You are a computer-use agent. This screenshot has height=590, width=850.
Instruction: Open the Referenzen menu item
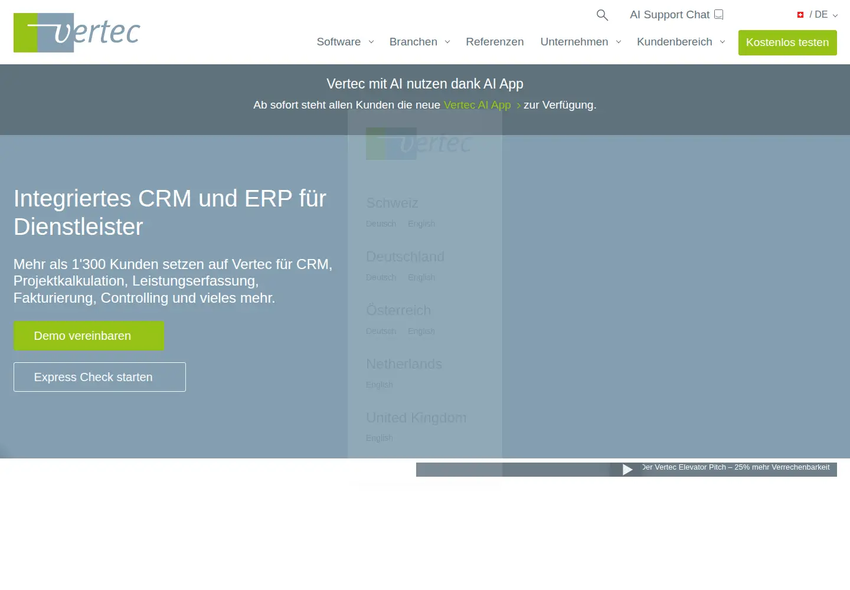coord(495,42)
